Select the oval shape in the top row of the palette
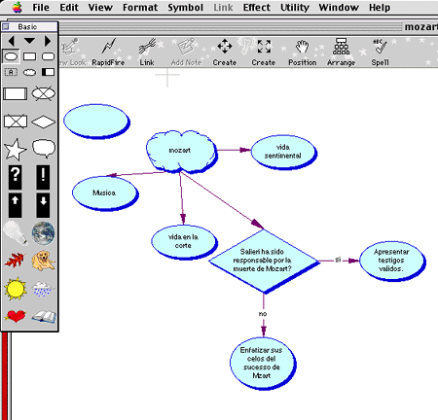438x420 pixels. 11,56
